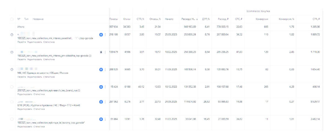
Task: Open three-dot menu for lal_korziny_top_goroda campaign
Action: (105, 119)
